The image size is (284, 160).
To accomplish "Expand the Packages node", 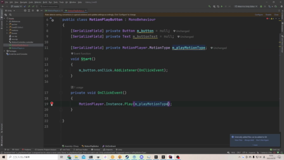I will (x=5, y=51).
